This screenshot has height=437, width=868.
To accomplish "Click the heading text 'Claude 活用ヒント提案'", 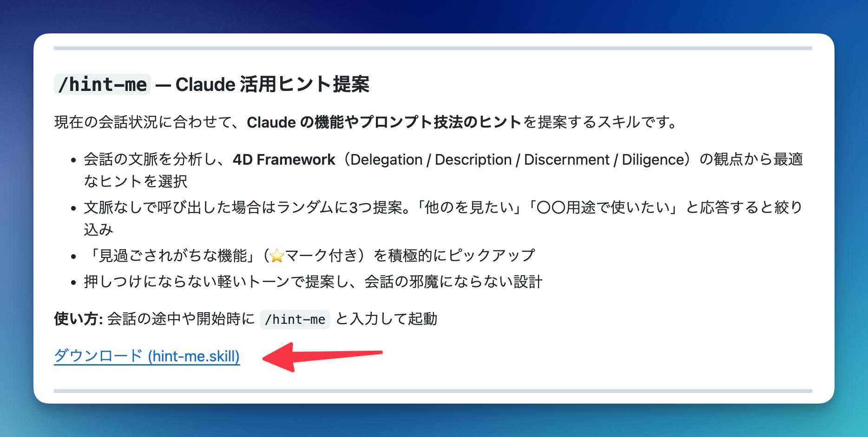I will coord(272,84).
